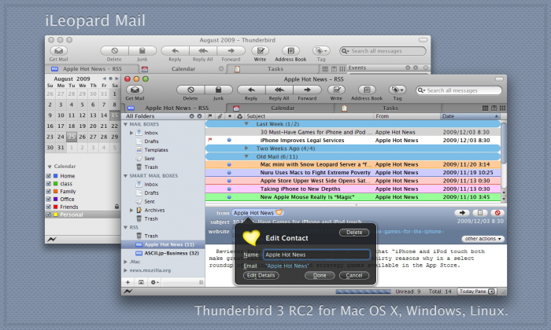
Task: Open Tag dropdown in back August 2009 window
Action: pos(321,51)
